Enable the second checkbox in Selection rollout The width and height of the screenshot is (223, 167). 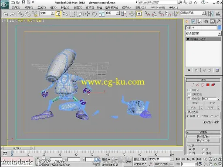(189, 94)
